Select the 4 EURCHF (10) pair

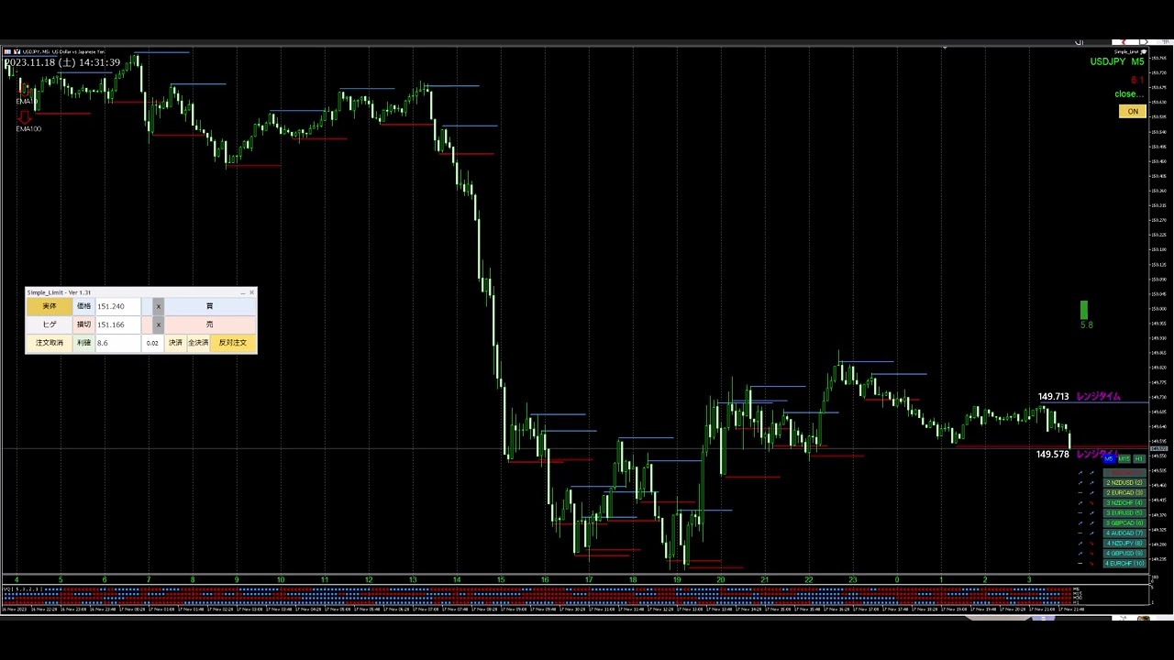click(x=1124, y=563)
